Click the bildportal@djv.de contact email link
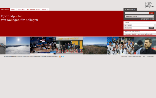 [x=52, y=56]
